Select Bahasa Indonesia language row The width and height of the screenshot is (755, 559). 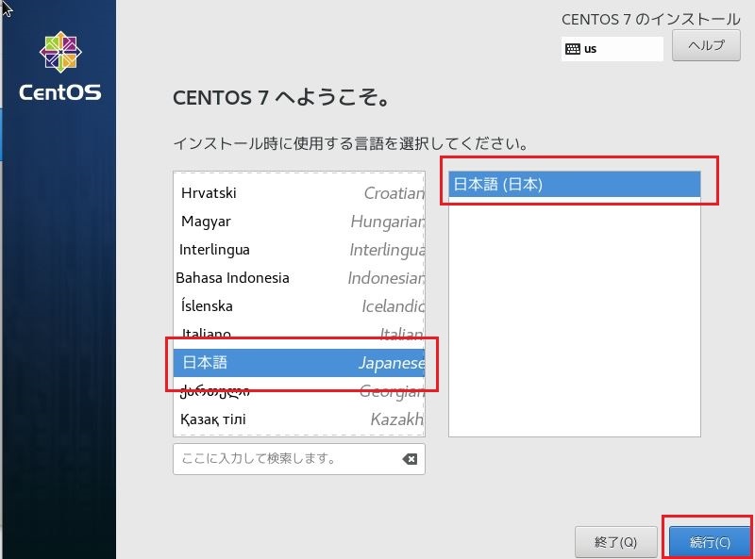coord(299,277)
